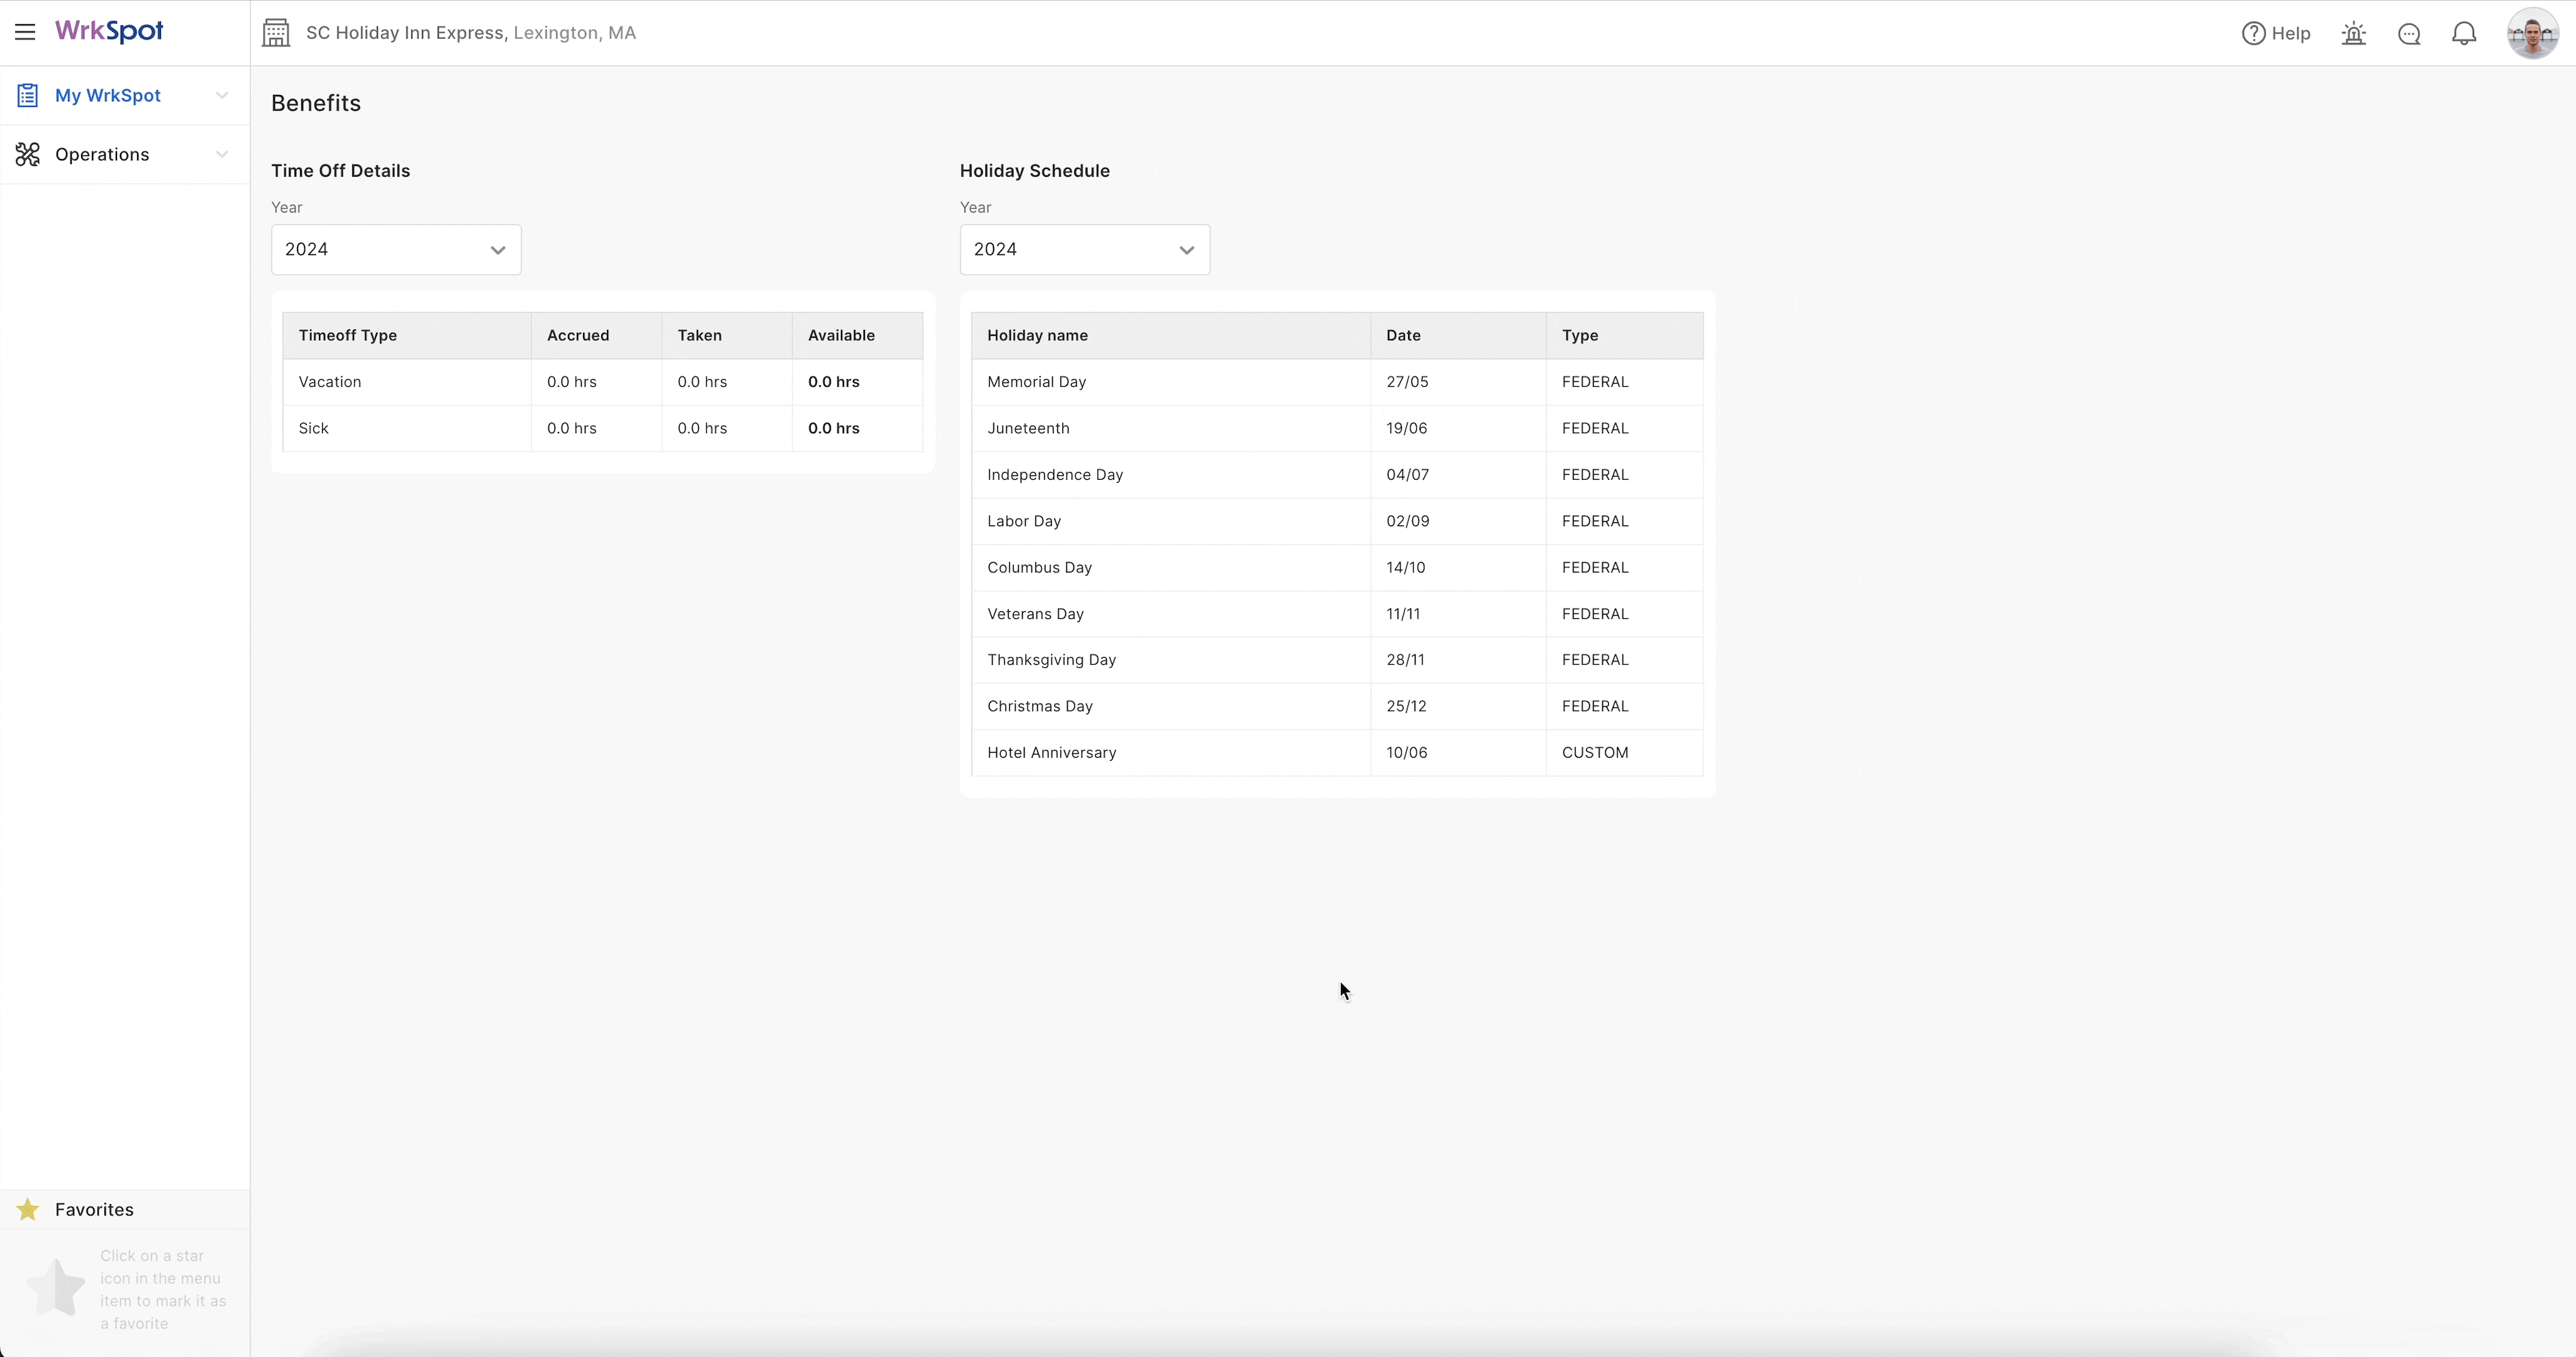Click the Taken column header
Viewport: 2576px width, 1357px height.
[727, 335]
